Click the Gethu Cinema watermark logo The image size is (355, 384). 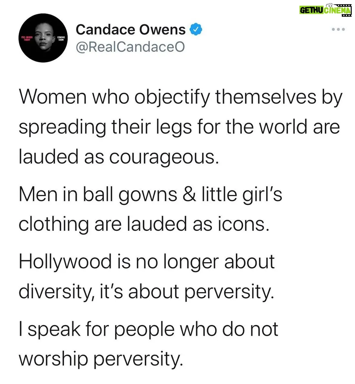[325, 10]
